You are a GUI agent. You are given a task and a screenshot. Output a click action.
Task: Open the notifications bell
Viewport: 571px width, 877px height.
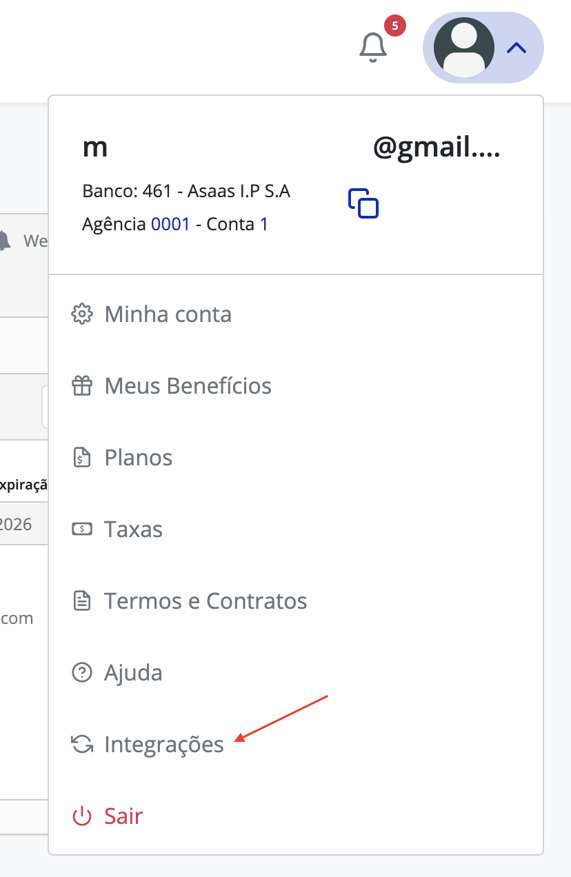(373, 48)
